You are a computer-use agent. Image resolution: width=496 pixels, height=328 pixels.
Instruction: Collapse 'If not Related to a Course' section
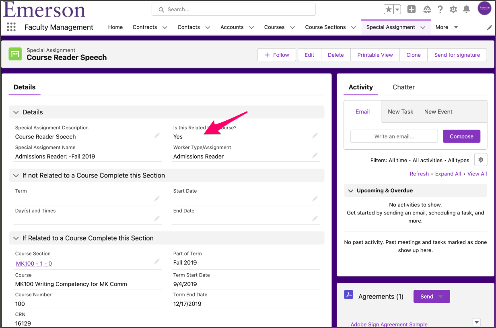pos(16,175)
